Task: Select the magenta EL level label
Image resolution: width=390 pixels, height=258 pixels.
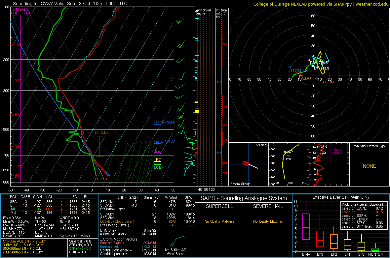Action: 157,150
